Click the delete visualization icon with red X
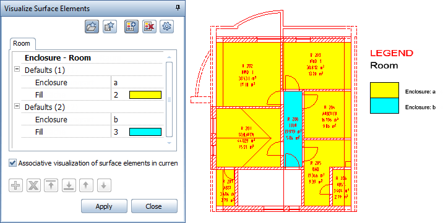This screenshot has height=223, width=443. coord(149,27)
